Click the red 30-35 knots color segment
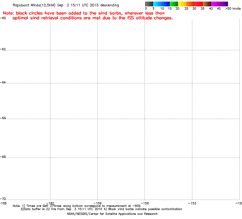242x219 pixels. click(199, 4)
